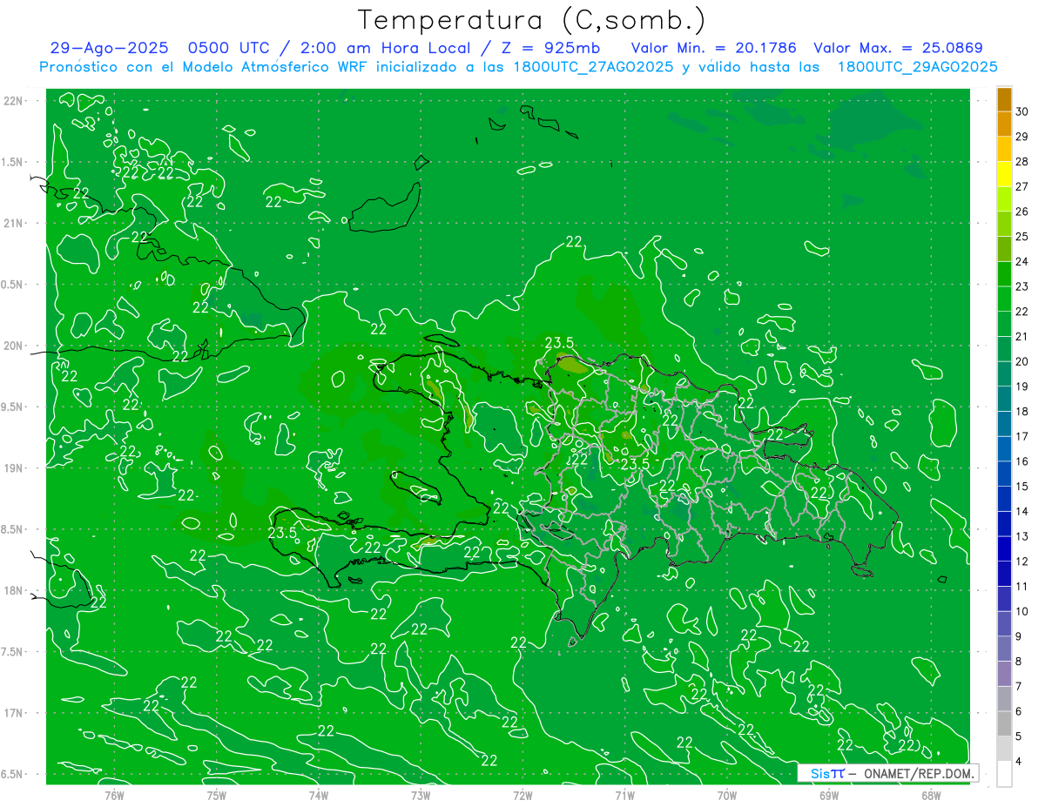Click the '17N' latitude axis label

[15, 713]
